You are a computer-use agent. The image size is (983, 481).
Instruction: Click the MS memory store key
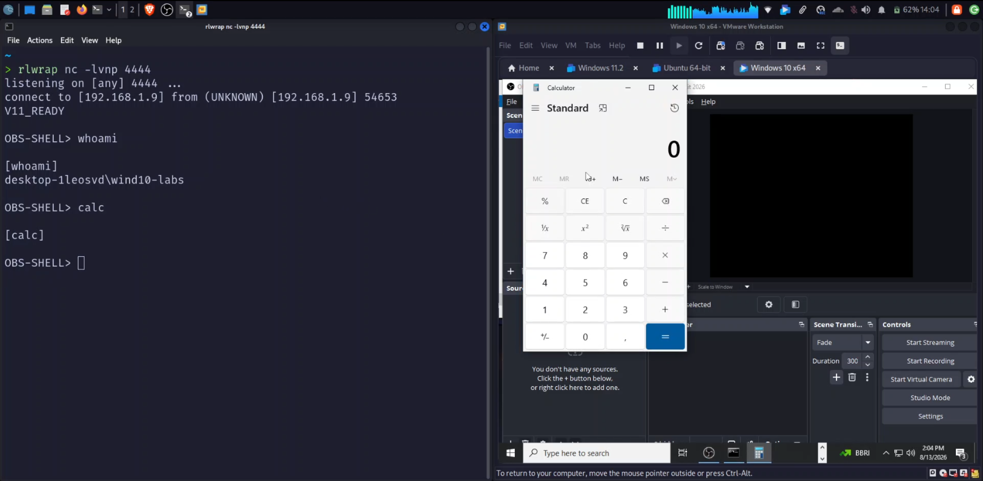point(644,179)
